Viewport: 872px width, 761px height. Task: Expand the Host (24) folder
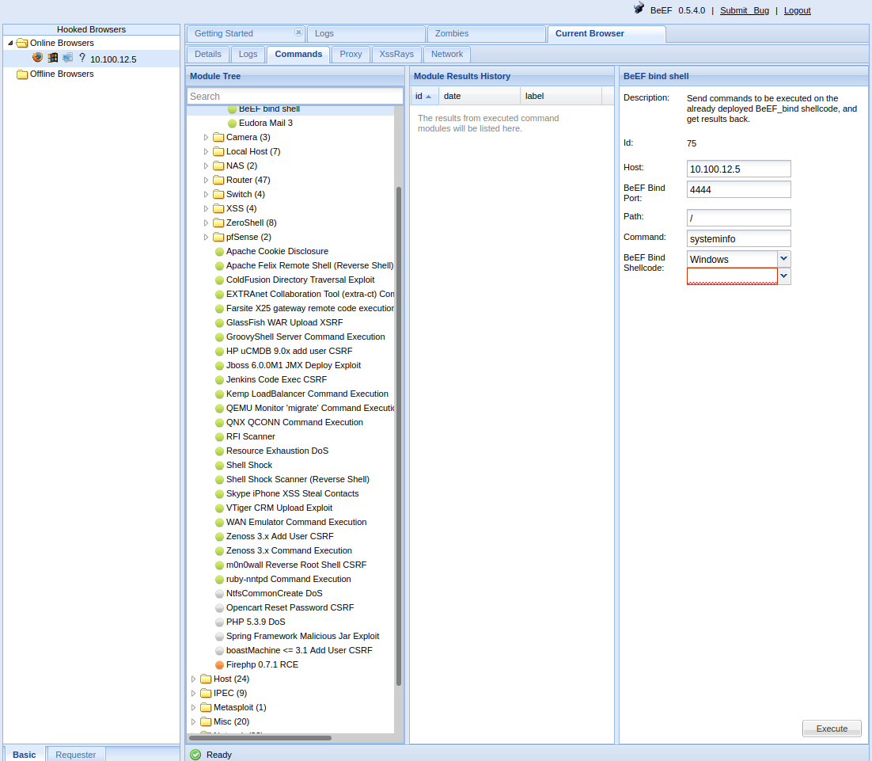click(x=193, y=679)
